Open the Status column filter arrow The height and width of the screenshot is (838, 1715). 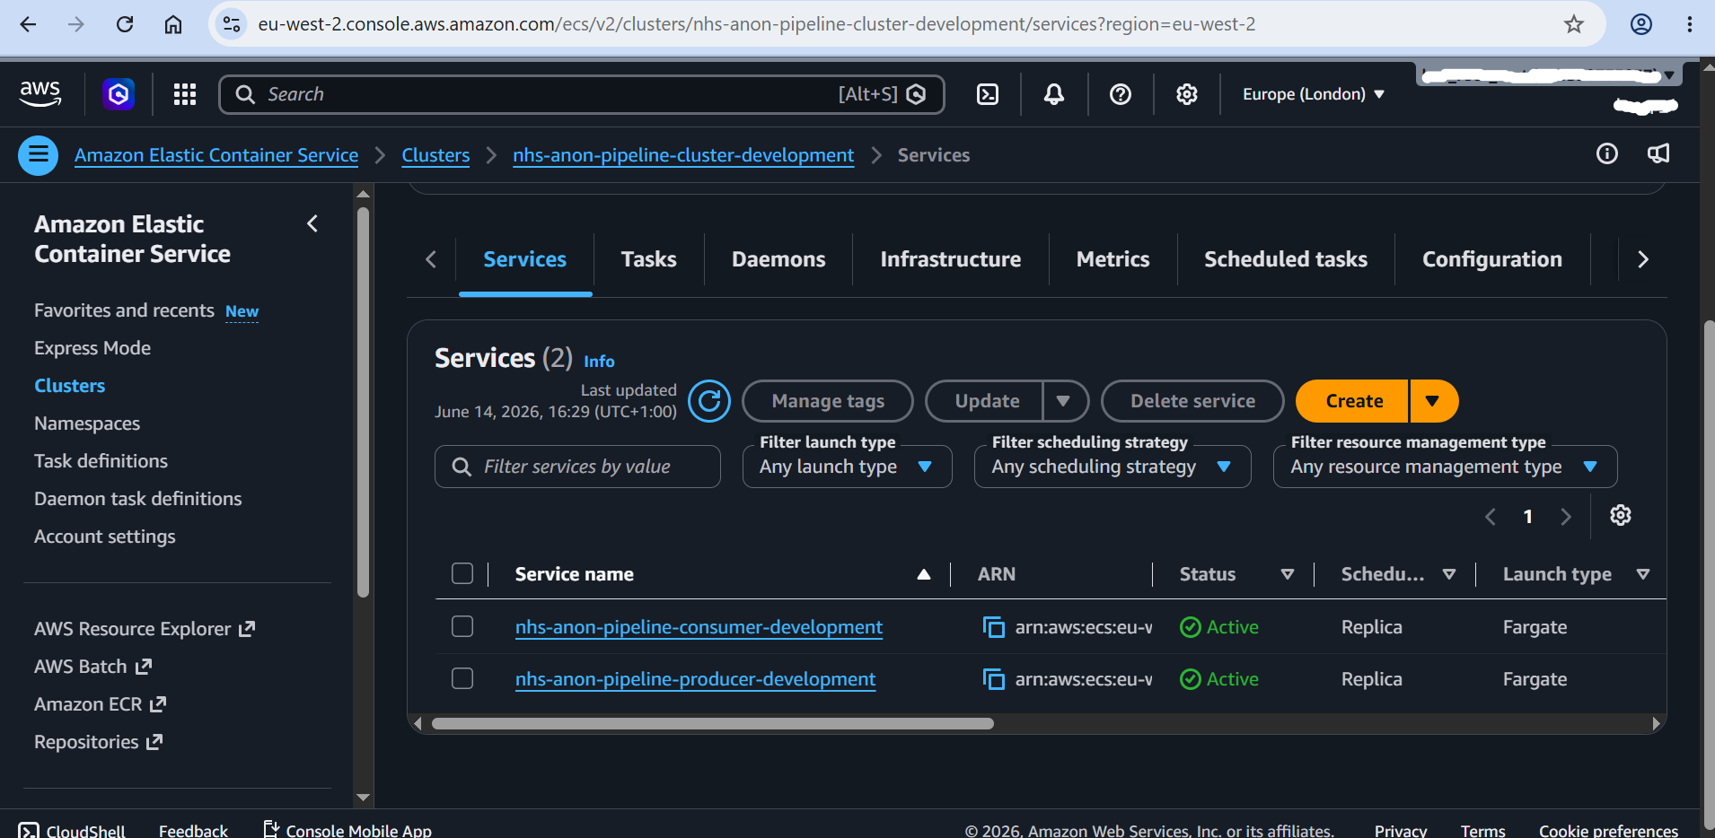click(1288, 574)
